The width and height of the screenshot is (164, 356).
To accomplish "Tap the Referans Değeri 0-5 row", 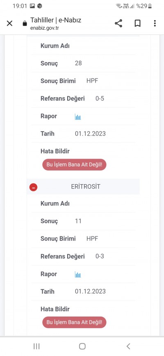I will [x=83, y=99].
